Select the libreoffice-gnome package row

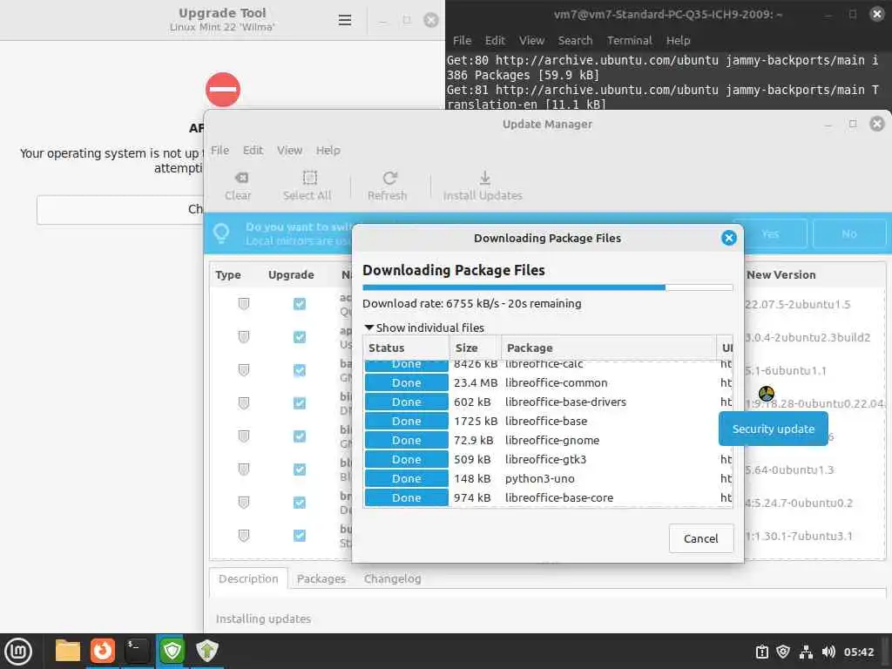coord(548,440)
